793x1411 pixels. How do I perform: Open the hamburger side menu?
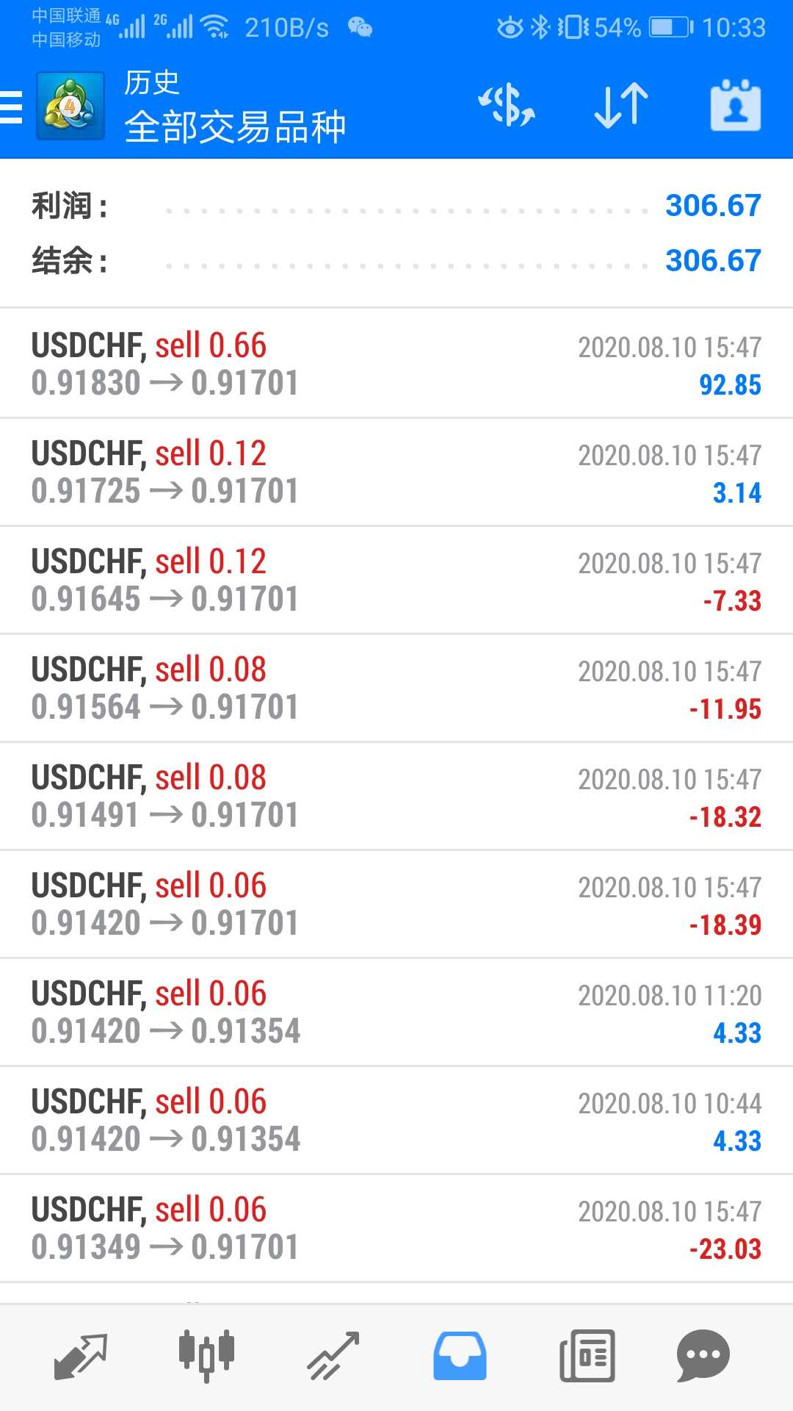[12, 107]
